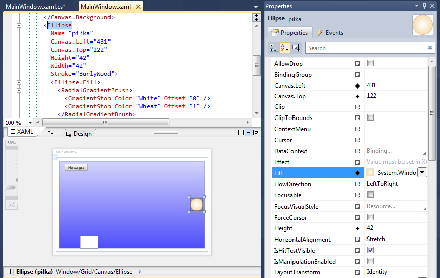
Task: Collapse the Ellipse element in XAML
Action: pyautogui.click(x=19, y=25)
